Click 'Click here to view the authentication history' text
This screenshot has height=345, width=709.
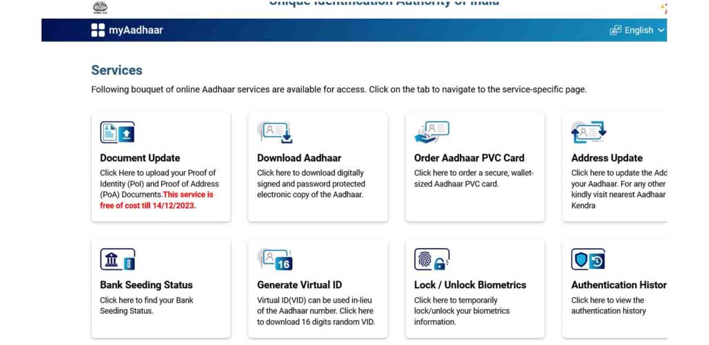609,306
